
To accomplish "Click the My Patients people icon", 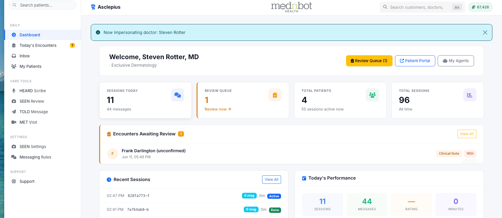I will pos(14,66).
